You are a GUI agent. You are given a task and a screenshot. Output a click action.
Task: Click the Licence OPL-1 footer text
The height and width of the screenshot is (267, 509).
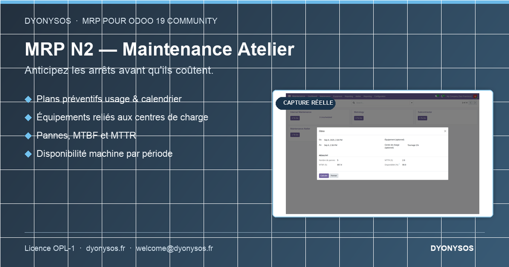tap(50, 248)
